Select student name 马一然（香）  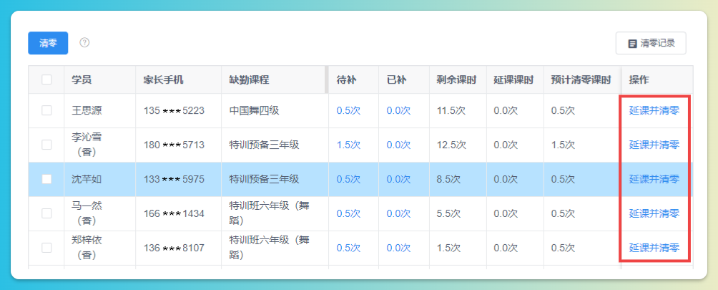tap(87, 213)
